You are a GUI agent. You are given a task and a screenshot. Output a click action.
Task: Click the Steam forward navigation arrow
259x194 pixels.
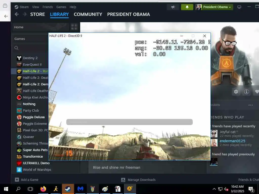25,14
